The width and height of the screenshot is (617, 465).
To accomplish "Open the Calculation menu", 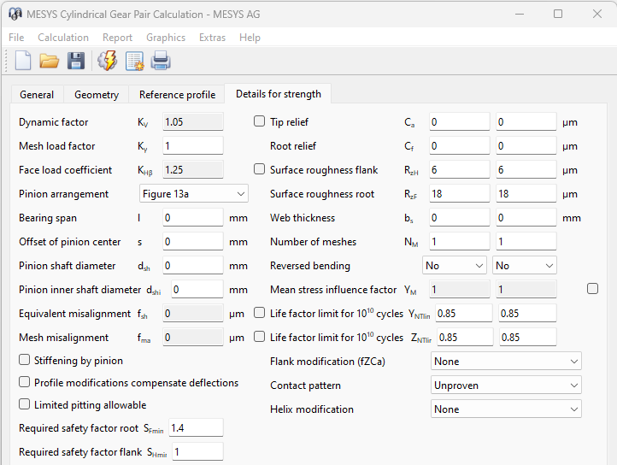I will [x=63, y=38].
